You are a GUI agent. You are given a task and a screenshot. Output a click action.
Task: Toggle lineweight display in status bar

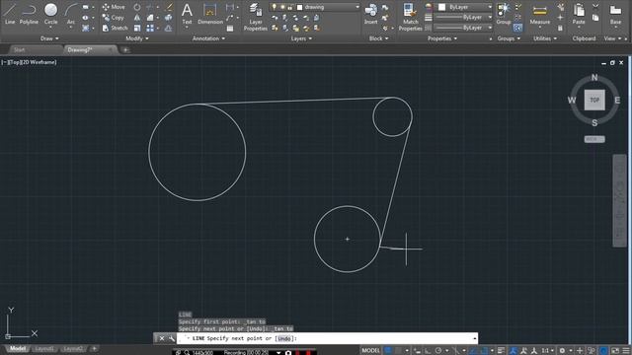click(501, 351)
